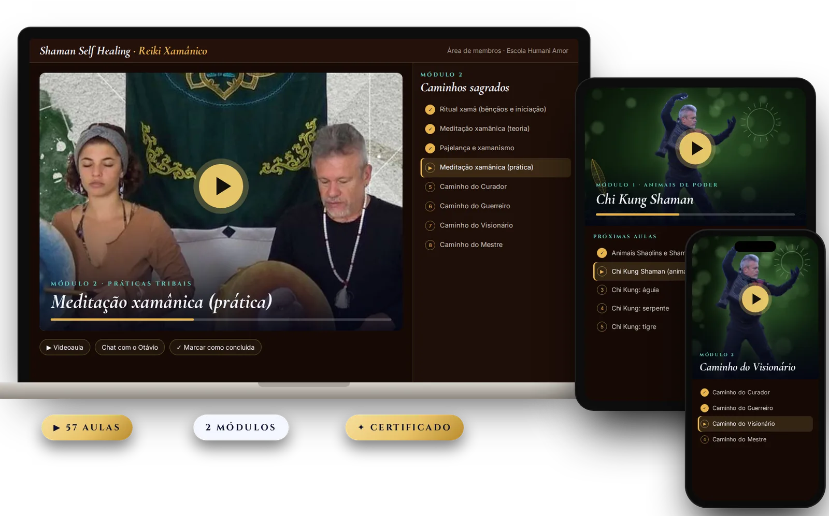Viewport: 829px width, 516px height.
Task: Click number 4 icon beside Chi Kung: serpente
Action: pyautogui.click(x=602, y=308)
